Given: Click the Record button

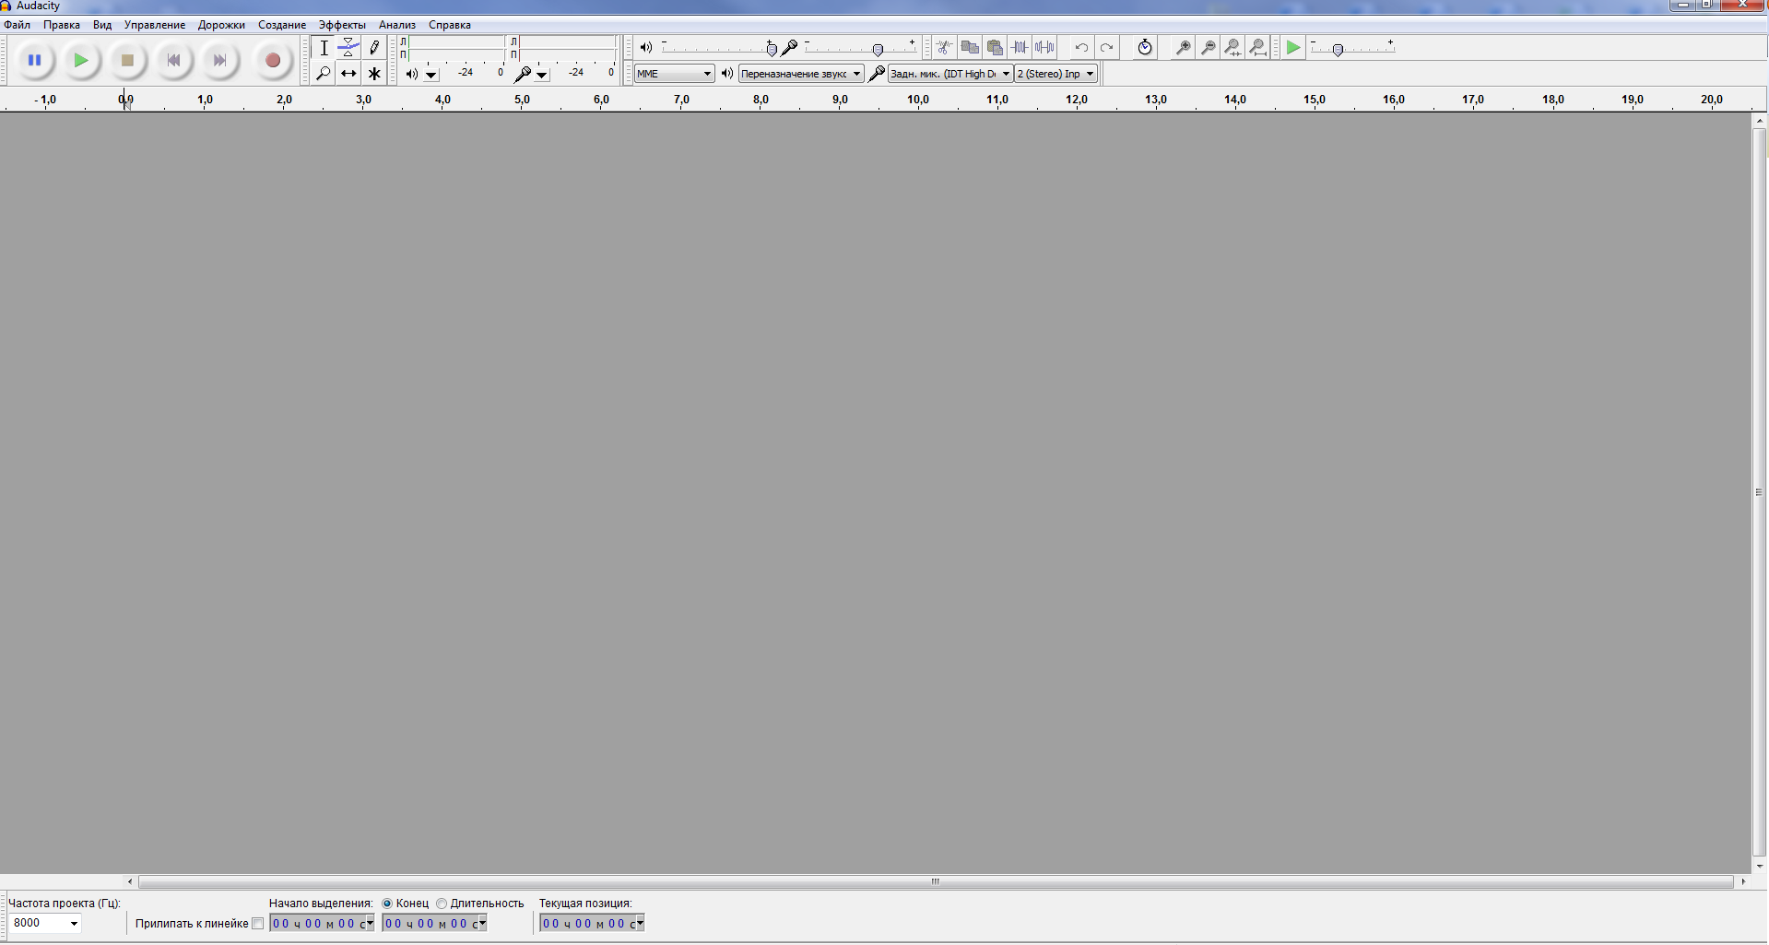Looking at the screenshot, I should [272, 61].
